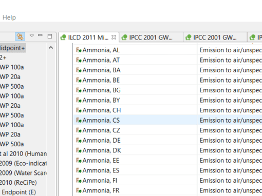Click flow icon of Ammonia, DE

[x=79, y=141]
